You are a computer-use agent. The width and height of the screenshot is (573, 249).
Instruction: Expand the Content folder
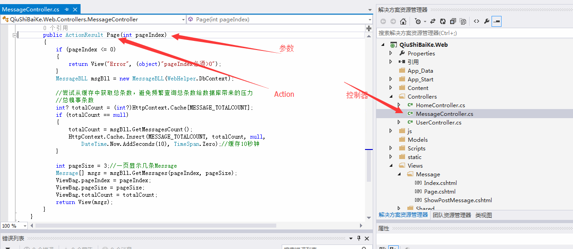coord(390,88)
